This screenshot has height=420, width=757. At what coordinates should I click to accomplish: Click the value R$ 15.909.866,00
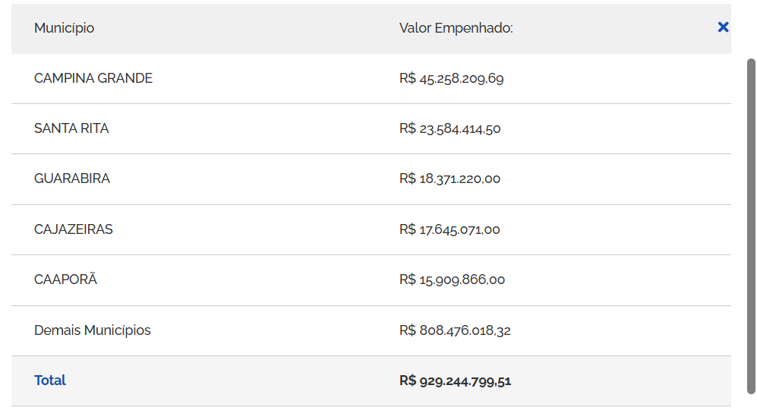(x=452, y=279)
